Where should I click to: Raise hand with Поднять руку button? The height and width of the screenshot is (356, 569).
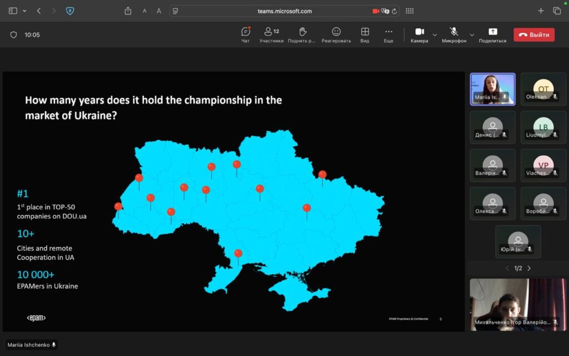tap(302, 35)
